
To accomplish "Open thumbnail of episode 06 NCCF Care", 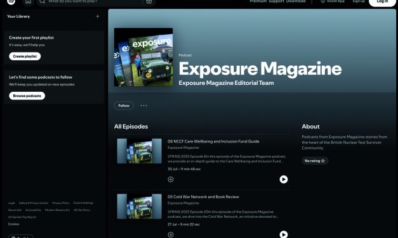I will [x=140, y=151].
